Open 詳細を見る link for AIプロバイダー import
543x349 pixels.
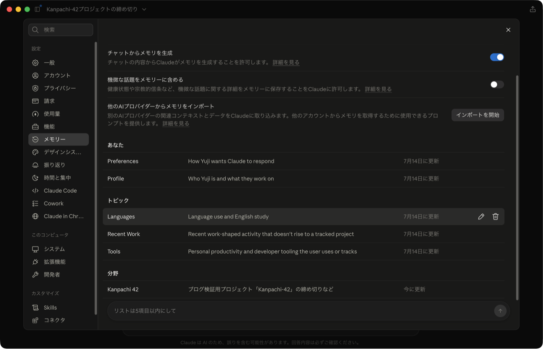click(176, 123)
